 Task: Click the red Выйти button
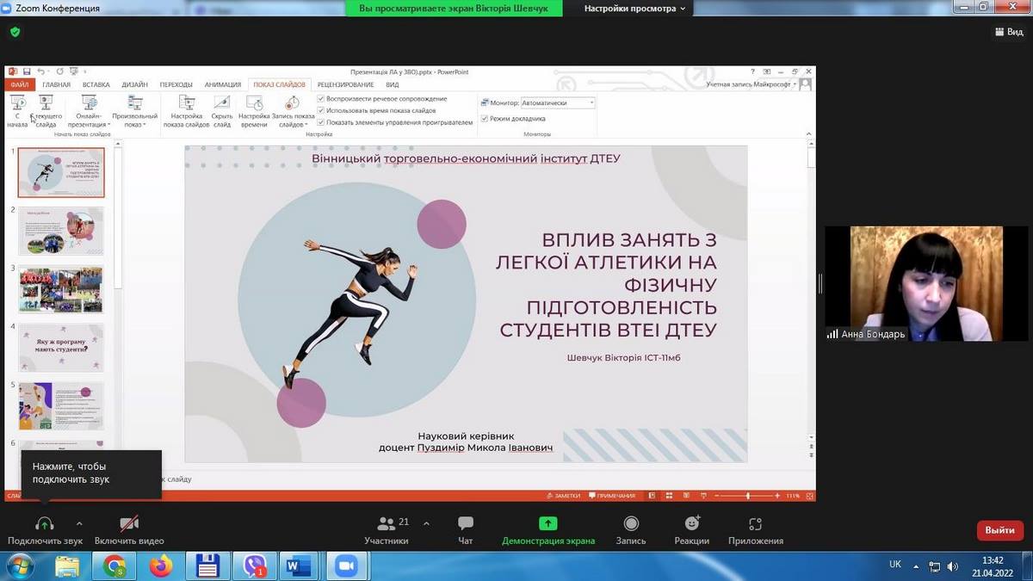[999, 530]
